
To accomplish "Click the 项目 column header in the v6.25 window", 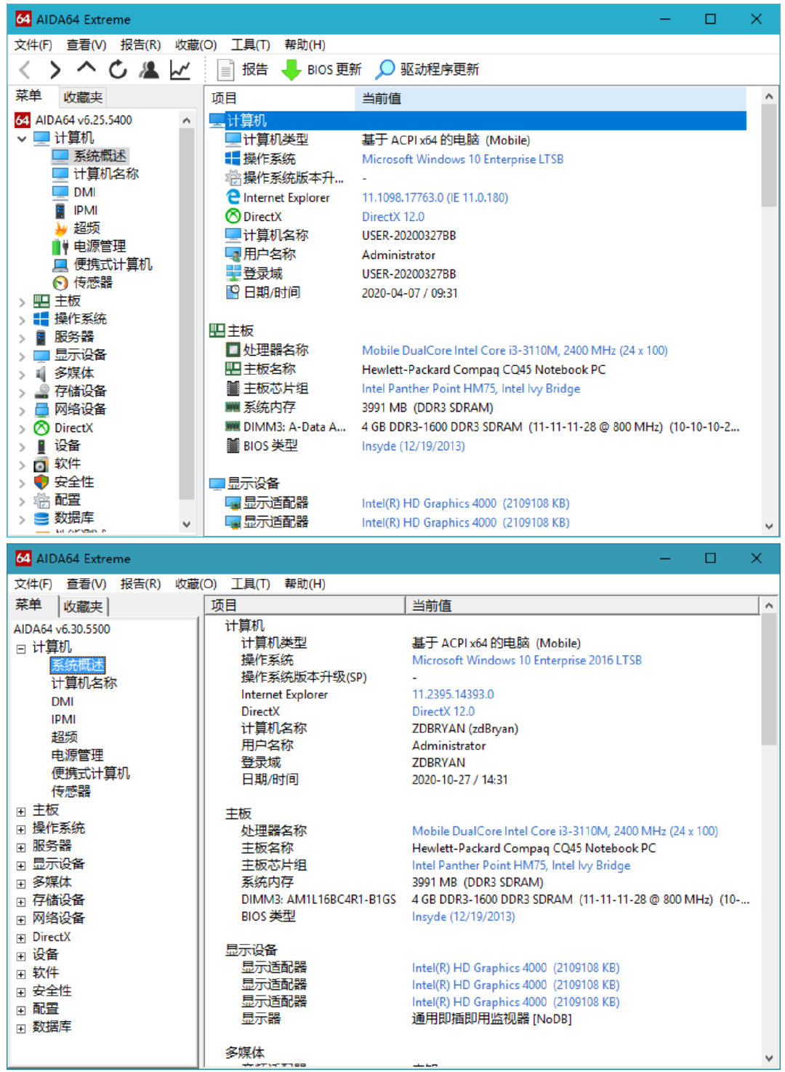I will click(280, 98).
